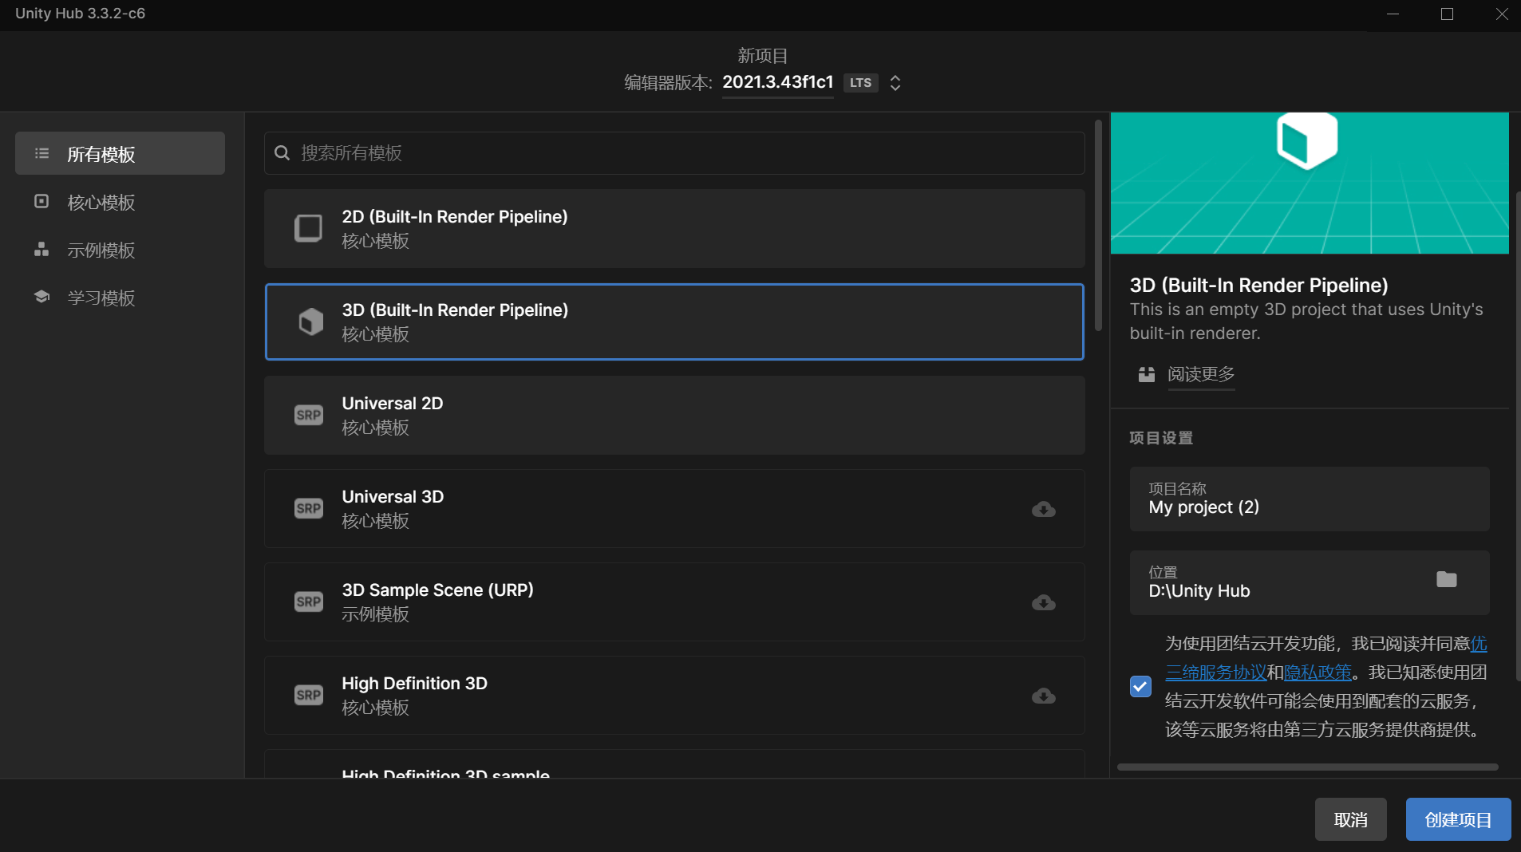Click the Sample Templates icon in sidebar
Screen dimensions: 1521x852
coord(41,249)
